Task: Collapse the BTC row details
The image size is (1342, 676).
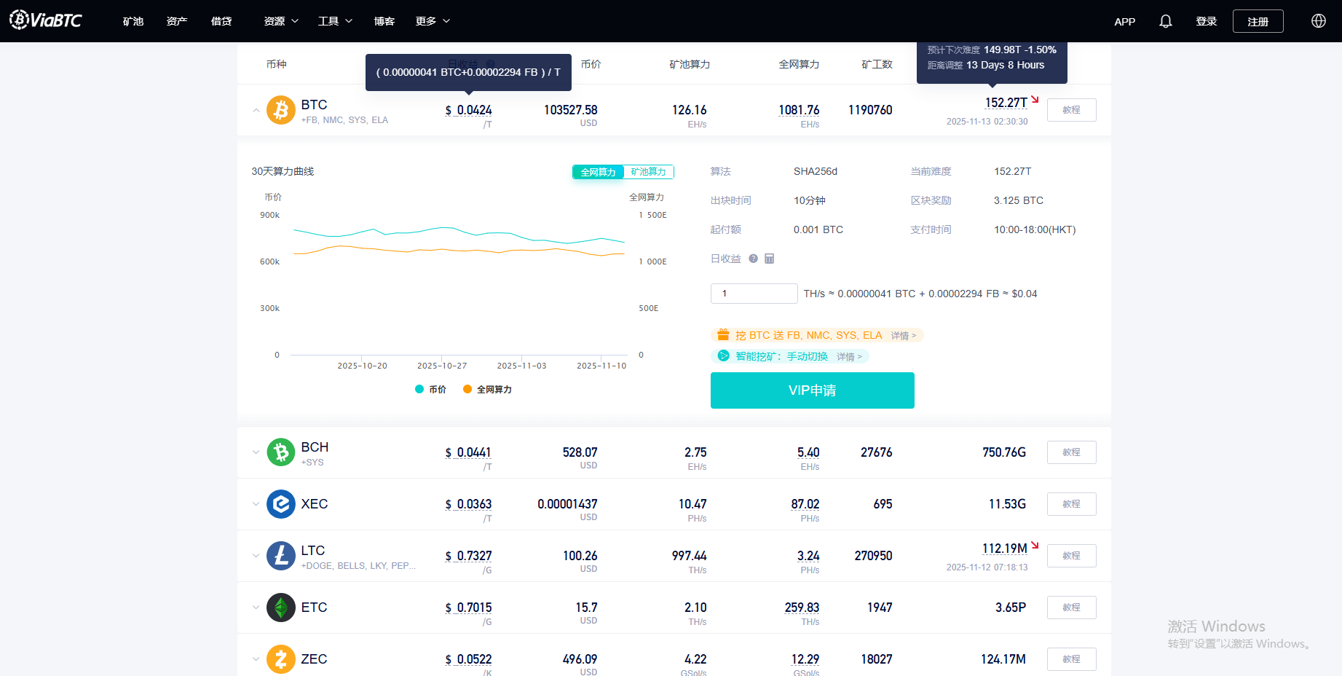Action: (256, 111)
